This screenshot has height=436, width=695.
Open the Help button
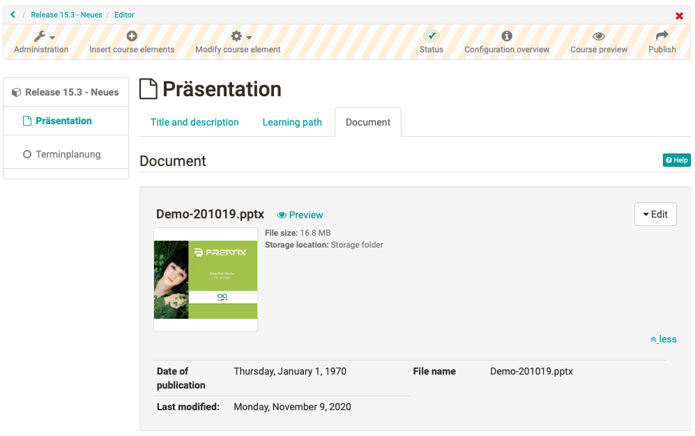click(677, 160)
